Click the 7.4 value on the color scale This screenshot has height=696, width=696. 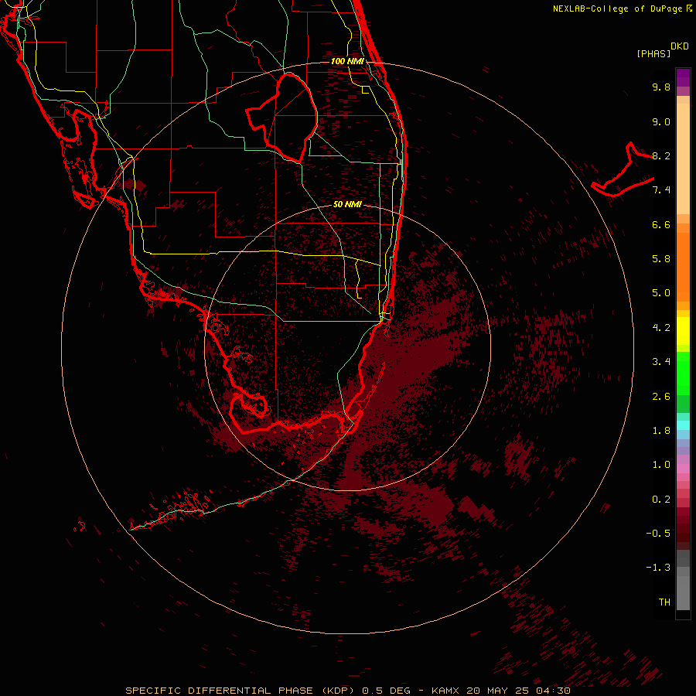[x=661, y=190]
